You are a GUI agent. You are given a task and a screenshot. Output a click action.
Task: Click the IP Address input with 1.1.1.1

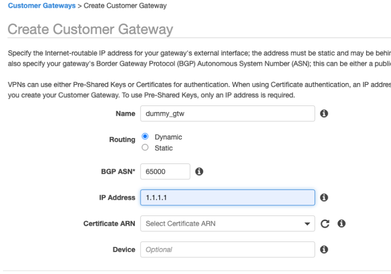[227, 198]
